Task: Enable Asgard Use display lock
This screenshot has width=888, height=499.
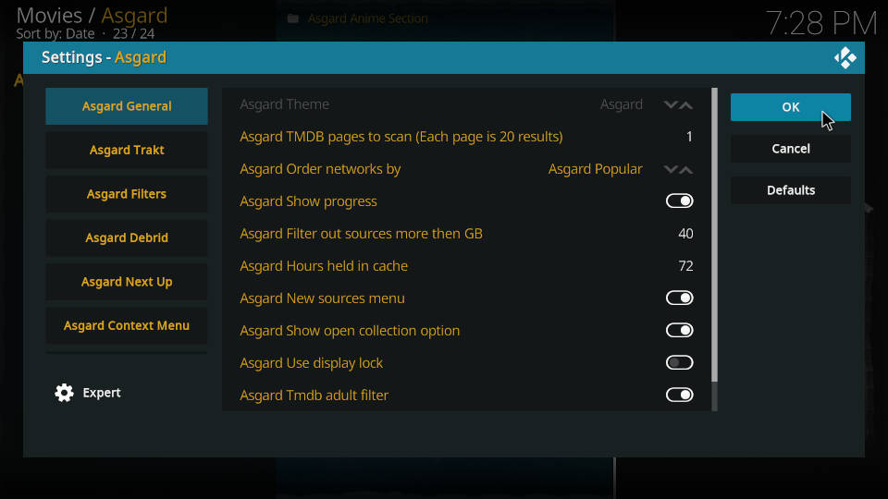Action: [679, 362]
